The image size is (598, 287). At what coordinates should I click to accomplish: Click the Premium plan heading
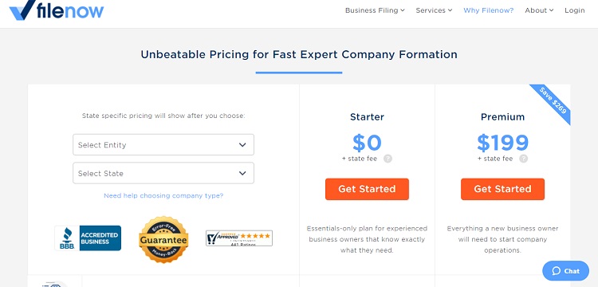(502, 117)
